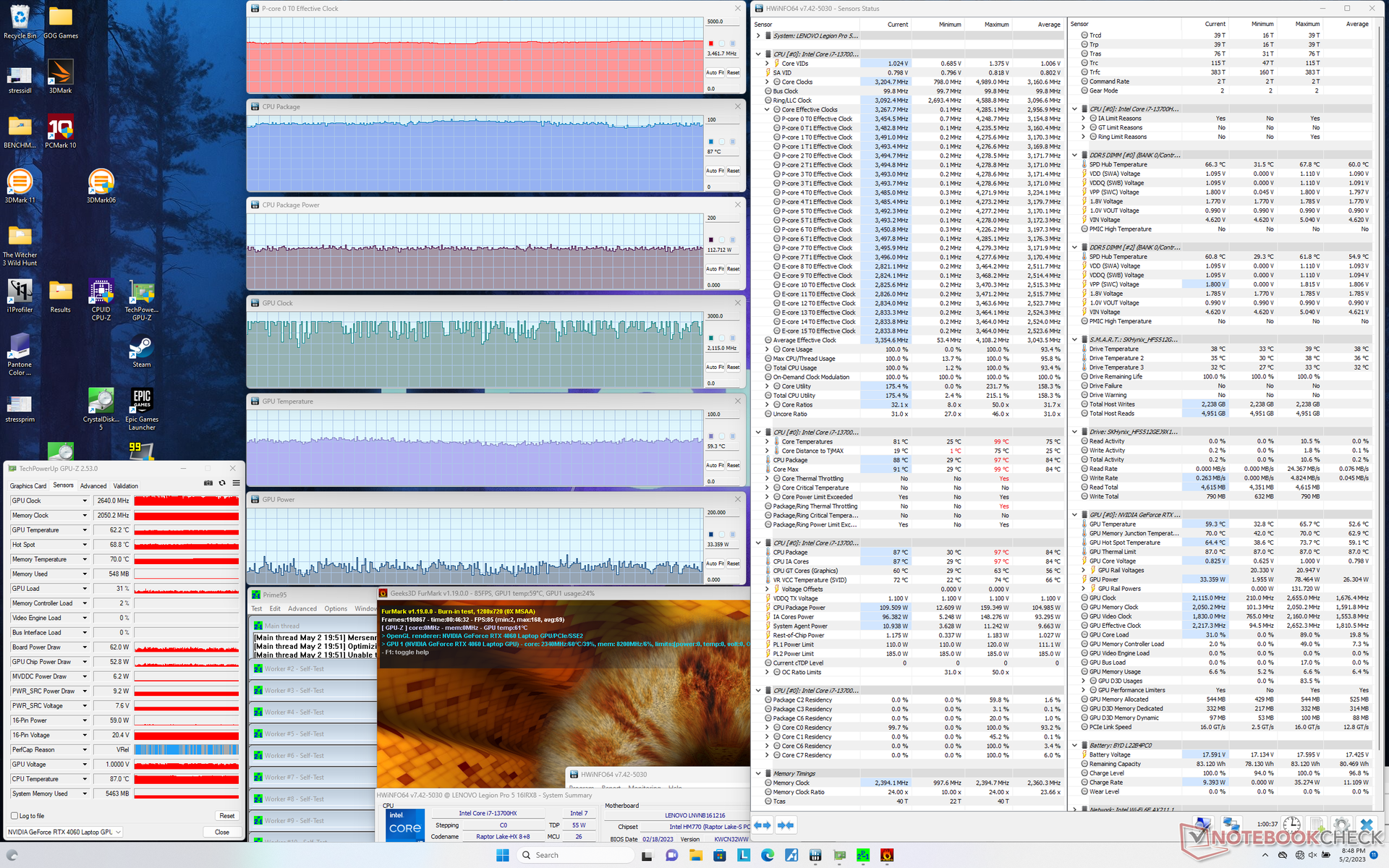Click HWiNFO collapse columns arrows button
This screenshot has width=1389, height=868.
point(786,825)
